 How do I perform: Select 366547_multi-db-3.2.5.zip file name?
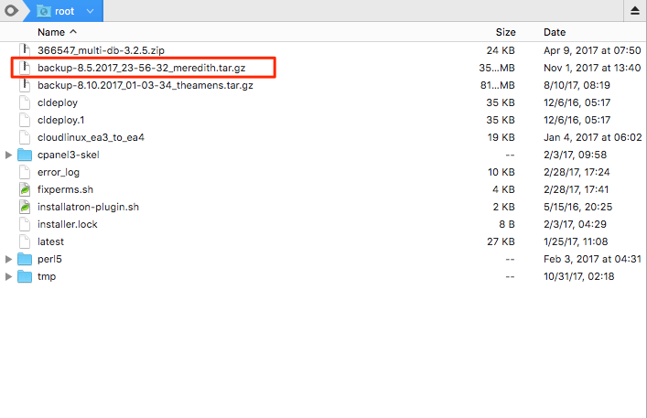click(101, 50)
